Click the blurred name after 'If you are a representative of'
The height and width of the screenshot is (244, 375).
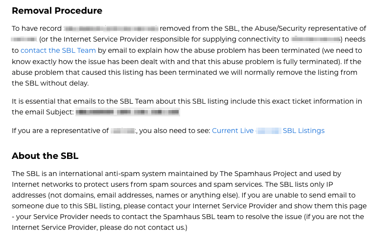pyautogui.click(x=123, y=131)
